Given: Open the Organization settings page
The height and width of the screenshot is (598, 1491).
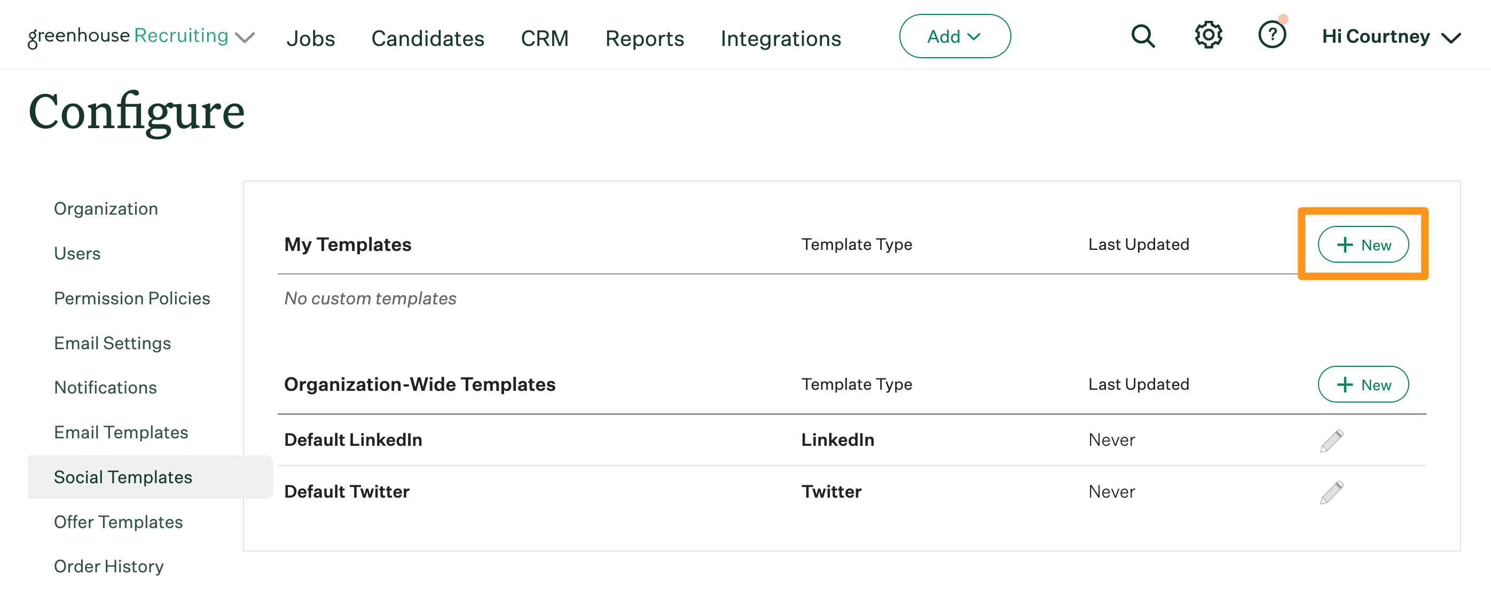Looking at the screenshot, I should point(106,208).
